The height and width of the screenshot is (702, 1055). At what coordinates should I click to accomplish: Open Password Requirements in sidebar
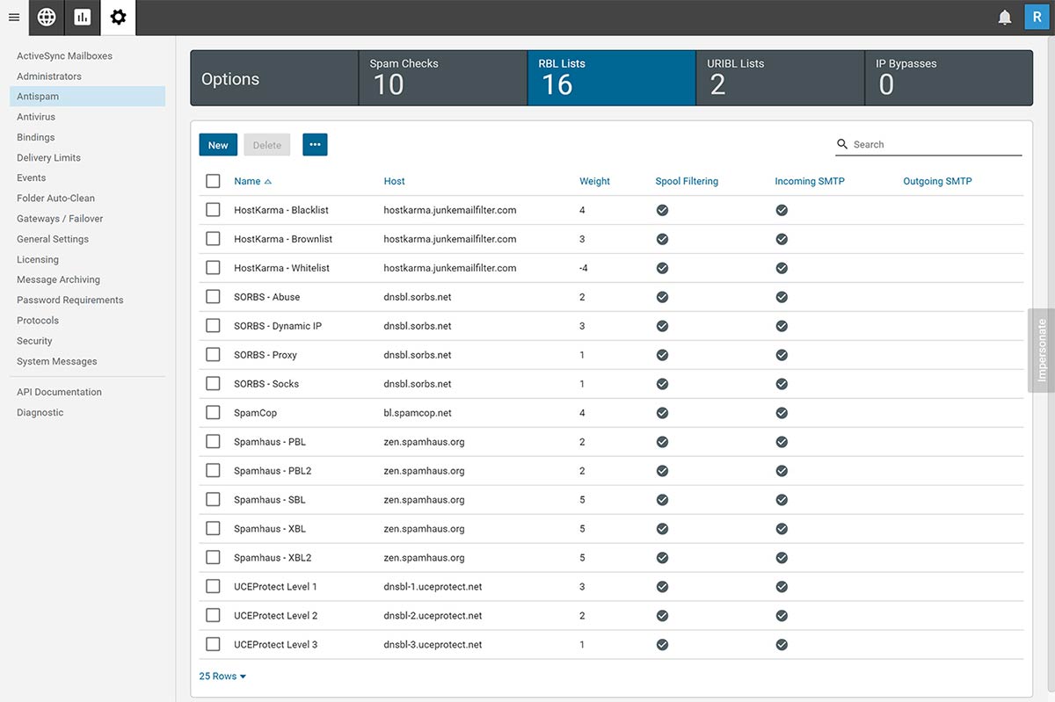pos(70,300)
